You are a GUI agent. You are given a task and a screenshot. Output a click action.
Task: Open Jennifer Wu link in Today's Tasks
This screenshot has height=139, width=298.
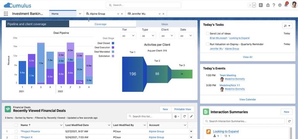216,49
